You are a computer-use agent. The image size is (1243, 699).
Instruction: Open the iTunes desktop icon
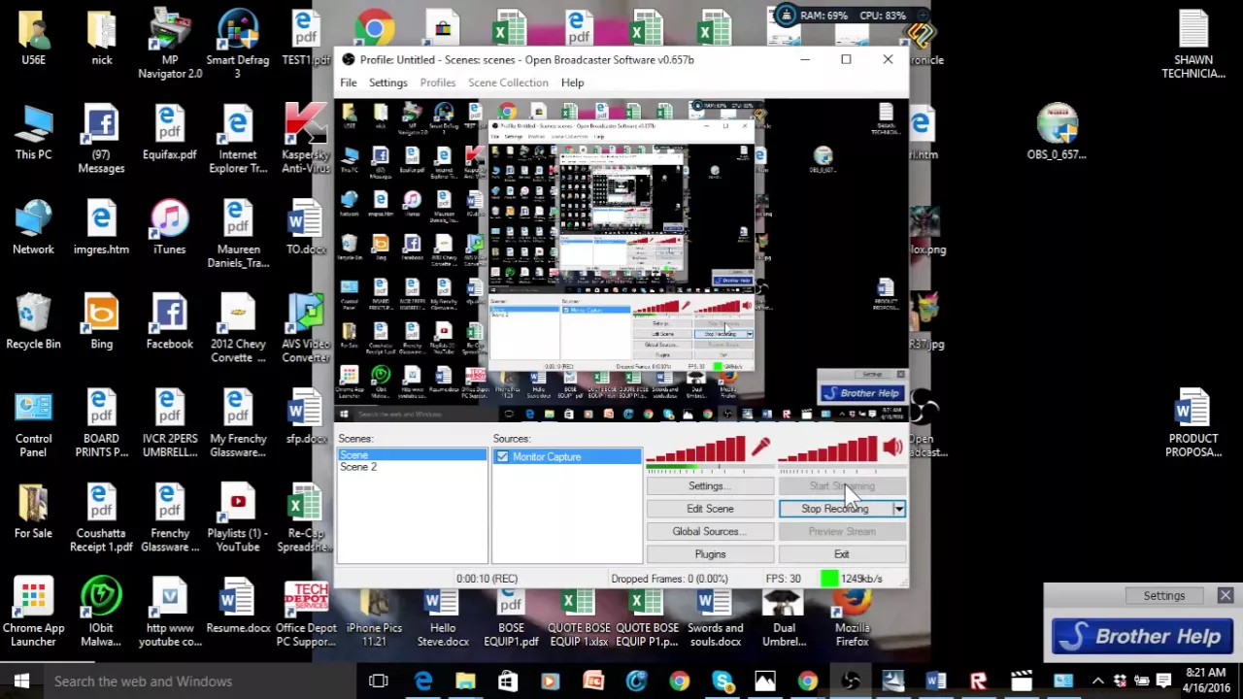[169, 227]
